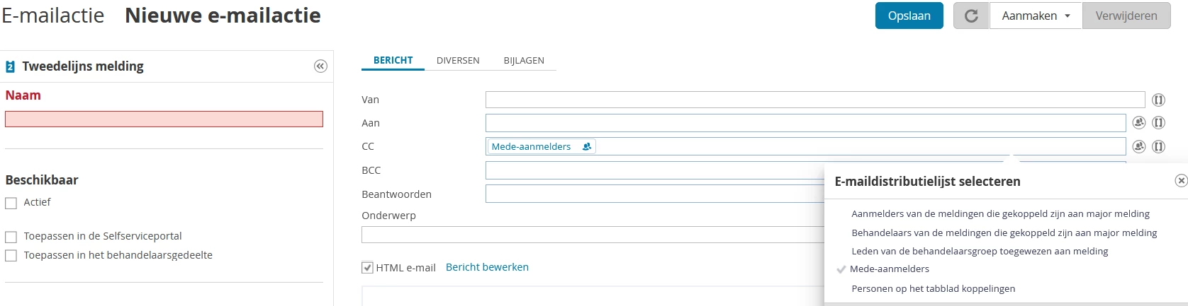The height and width of the screenshot is (306, 1188).
Task: Open the BIJLAGEN tab
Action: (524, 60)
